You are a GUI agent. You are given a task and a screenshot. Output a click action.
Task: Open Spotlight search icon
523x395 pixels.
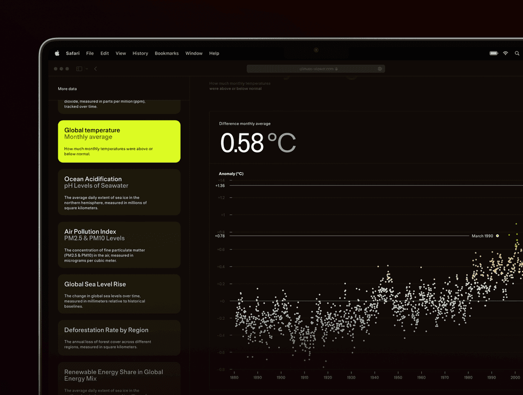(x=517, y=53)
